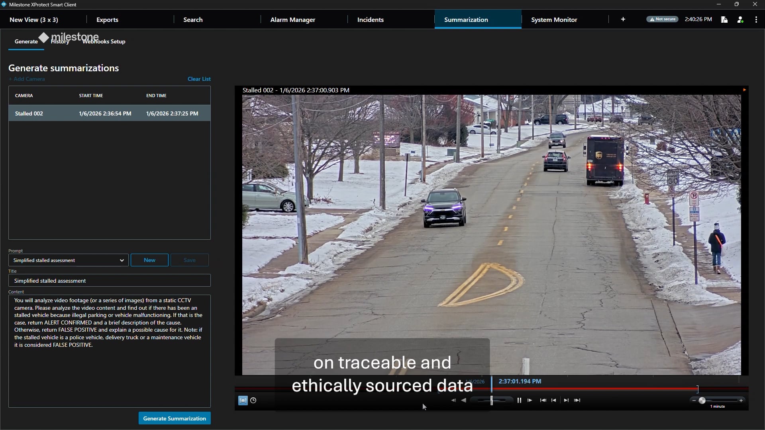This screenshot has width=765, height=430.
Task: Click the Not secure status badge
Action: point(662,19)
